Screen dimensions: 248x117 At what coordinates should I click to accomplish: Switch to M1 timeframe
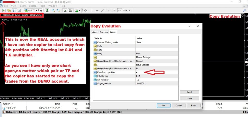point(109,10)
